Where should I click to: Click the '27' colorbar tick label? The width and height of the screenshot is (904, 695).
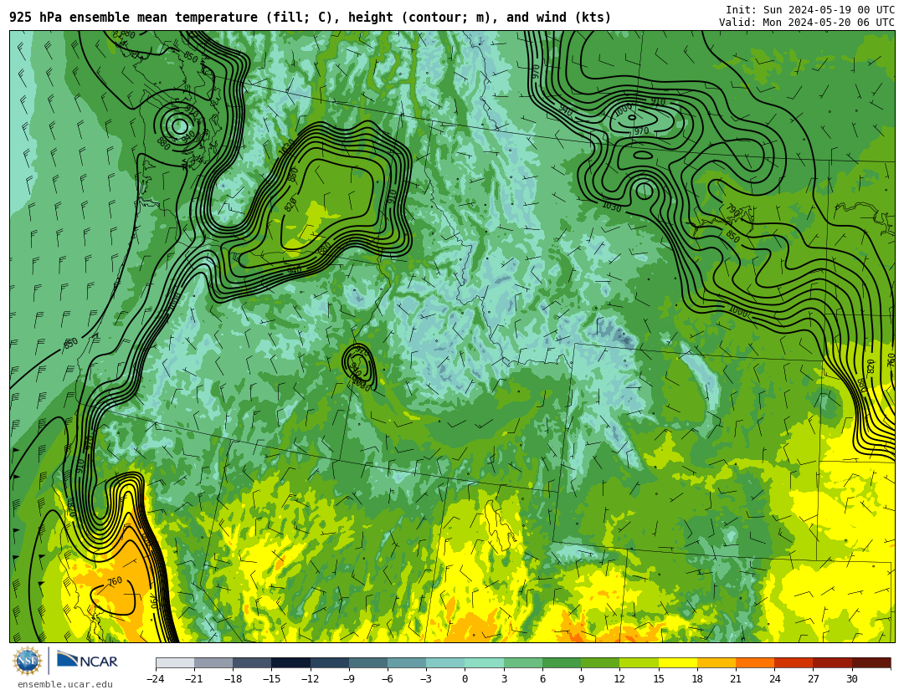click(x=813, y=679)
